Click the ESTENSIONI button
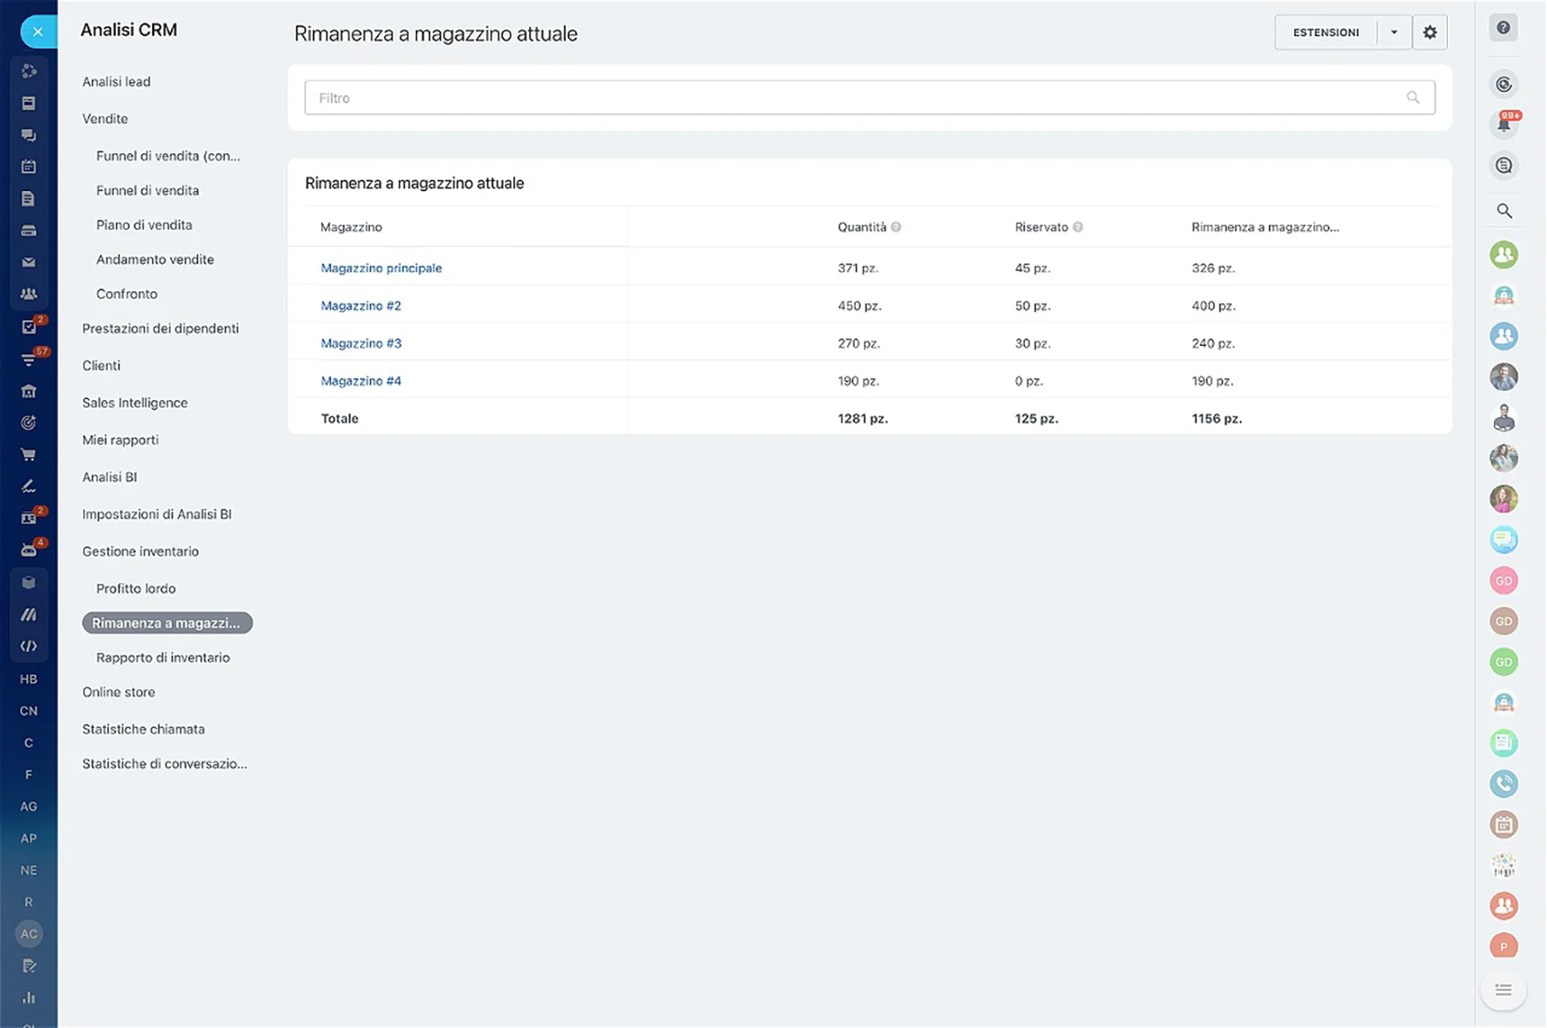1547x1028 pixels. pos(1325,33)
